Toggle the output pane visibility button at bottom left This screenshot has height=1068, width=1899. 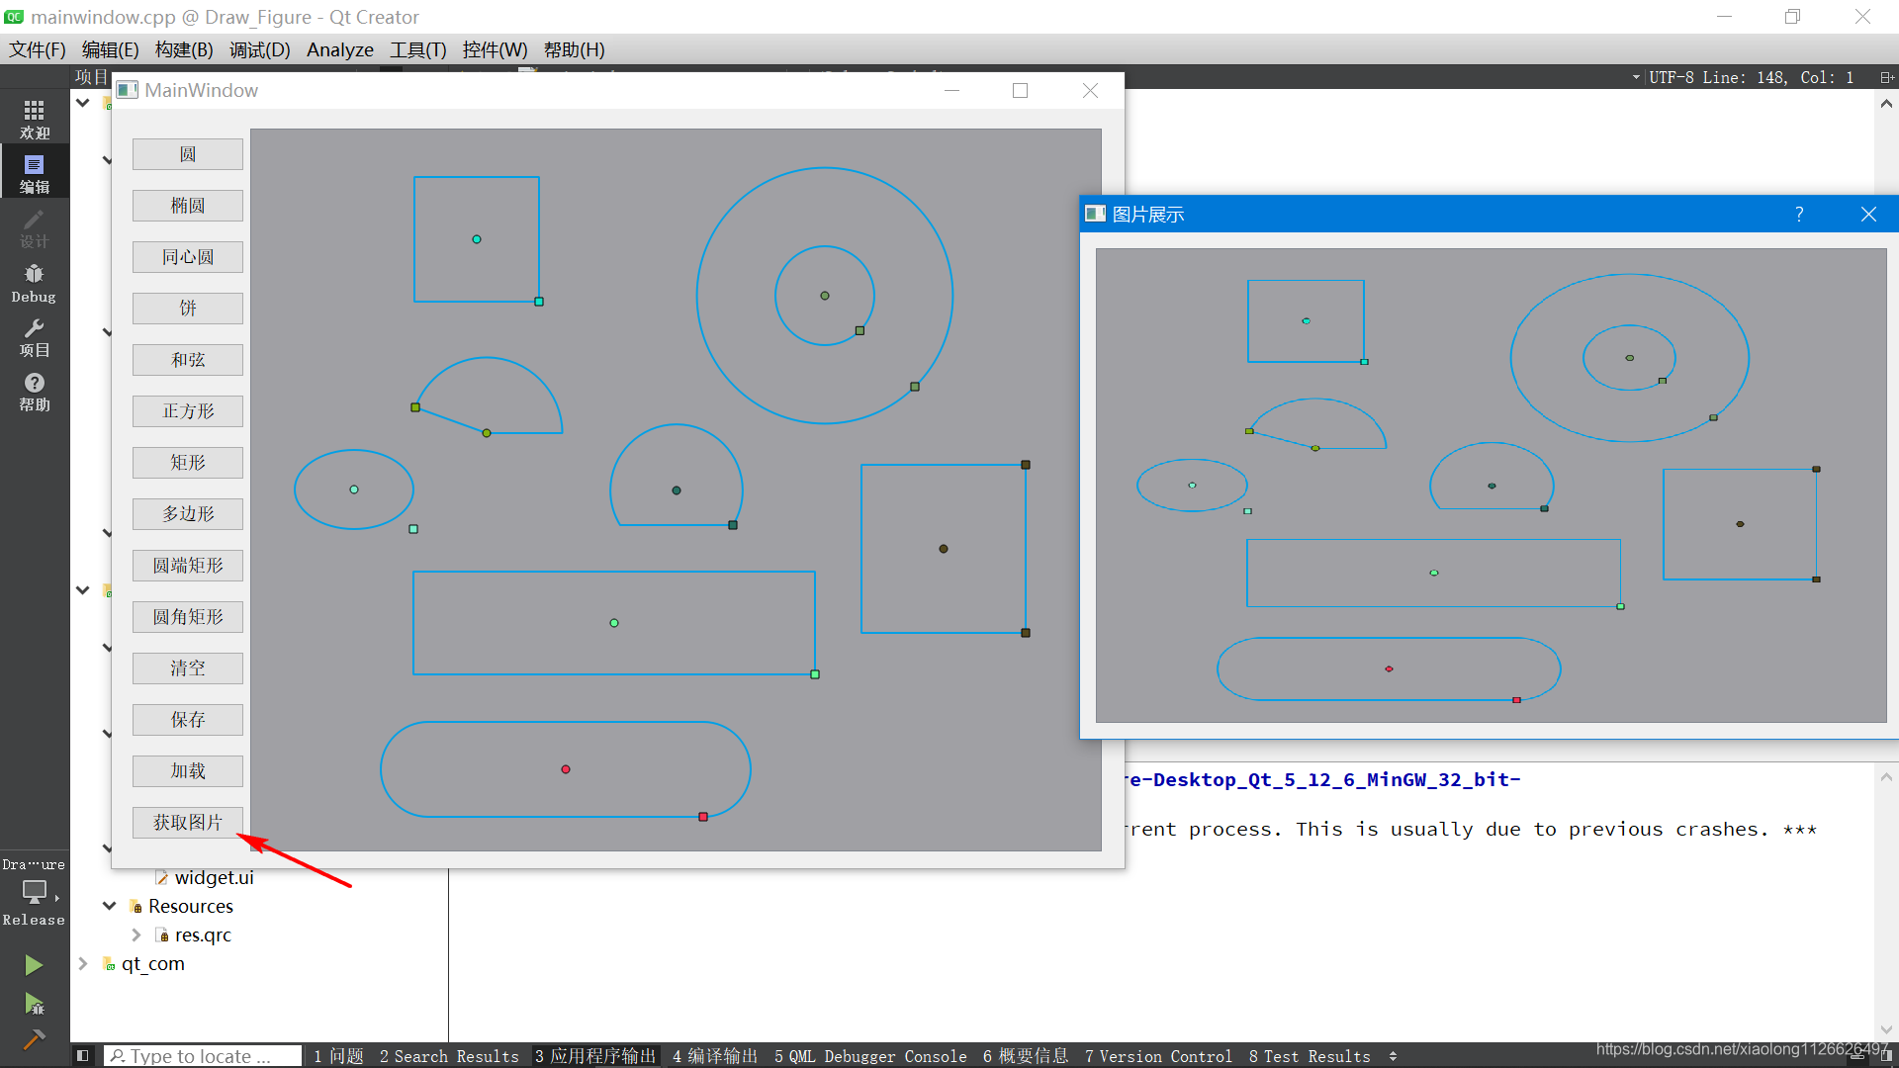point(83,1055)
